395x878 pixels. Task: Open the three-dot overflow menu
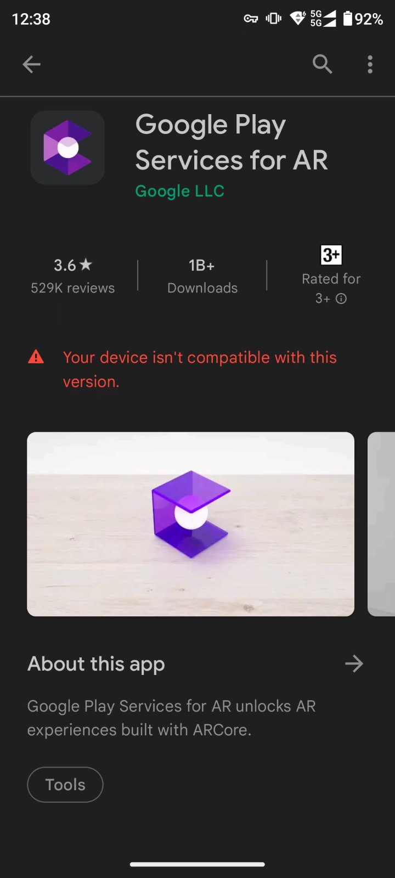(370, 64)
